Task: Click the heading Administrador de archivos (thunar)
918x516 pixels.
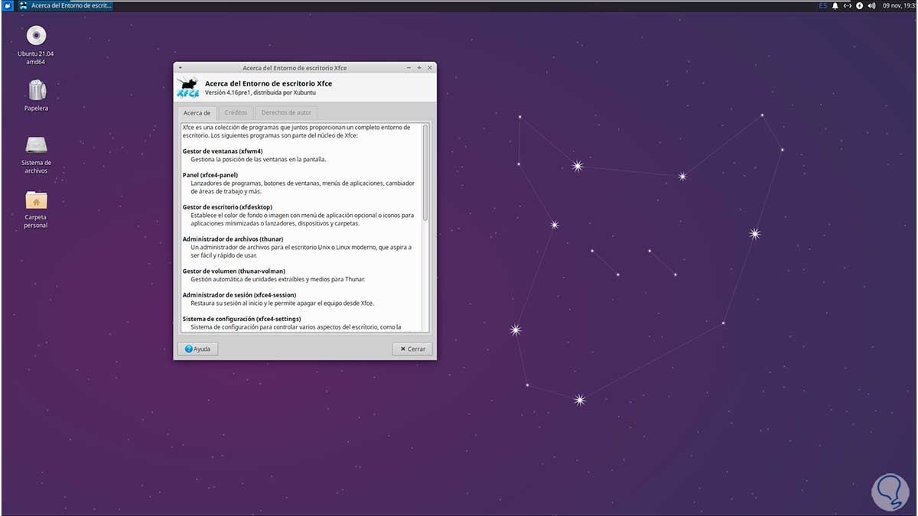Action: click(x=233, y=239)
